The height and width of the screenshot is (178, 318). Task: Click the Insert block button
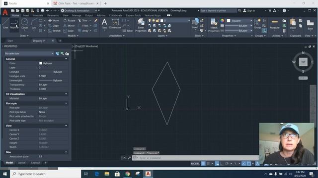(x=195, y=24)
